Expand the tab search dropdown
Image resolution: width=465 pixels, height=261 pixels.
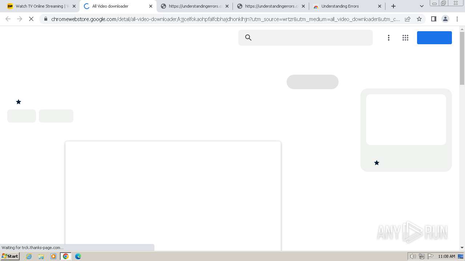422,6
